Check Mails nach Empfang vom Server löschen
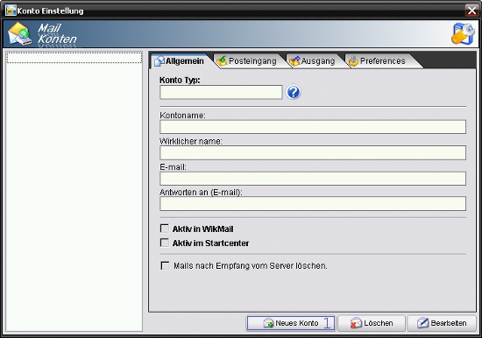 click(165, 265)
